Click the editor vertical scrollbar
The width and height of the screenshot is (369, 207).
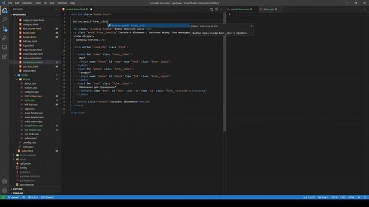pos(224,71)
